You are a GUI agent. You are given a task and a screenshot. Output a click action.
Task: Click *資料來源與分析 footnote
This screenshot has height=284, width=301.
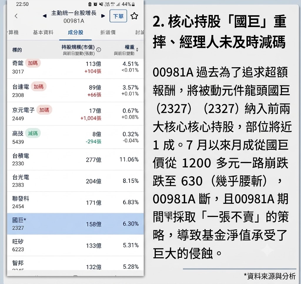point(270,276)
